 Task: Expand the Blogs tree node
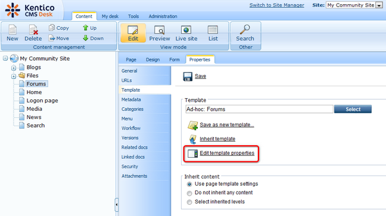pyautogui.click(x=14, y=68)
